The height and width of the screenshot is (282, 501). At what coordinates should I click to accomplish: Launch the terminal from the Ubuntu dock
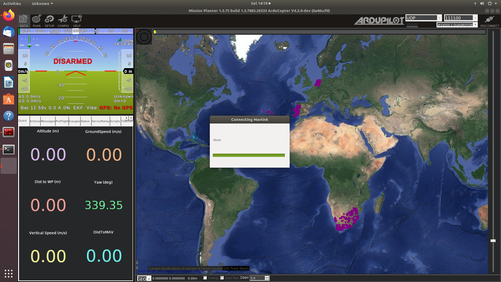click(8, 150)
